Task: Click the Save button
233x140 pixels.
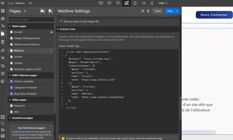Action: tap(170, 11)
